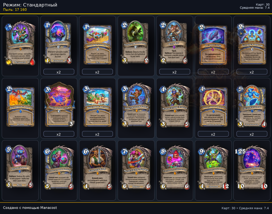The width and height of the screenshot is (272, 214).
Task: Click x2 badge under Arcane Artificer
Action: (59, 72)
